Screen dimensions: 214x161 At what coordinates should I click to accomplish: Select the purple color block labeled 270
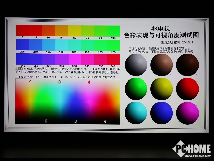tap(49, 59)
